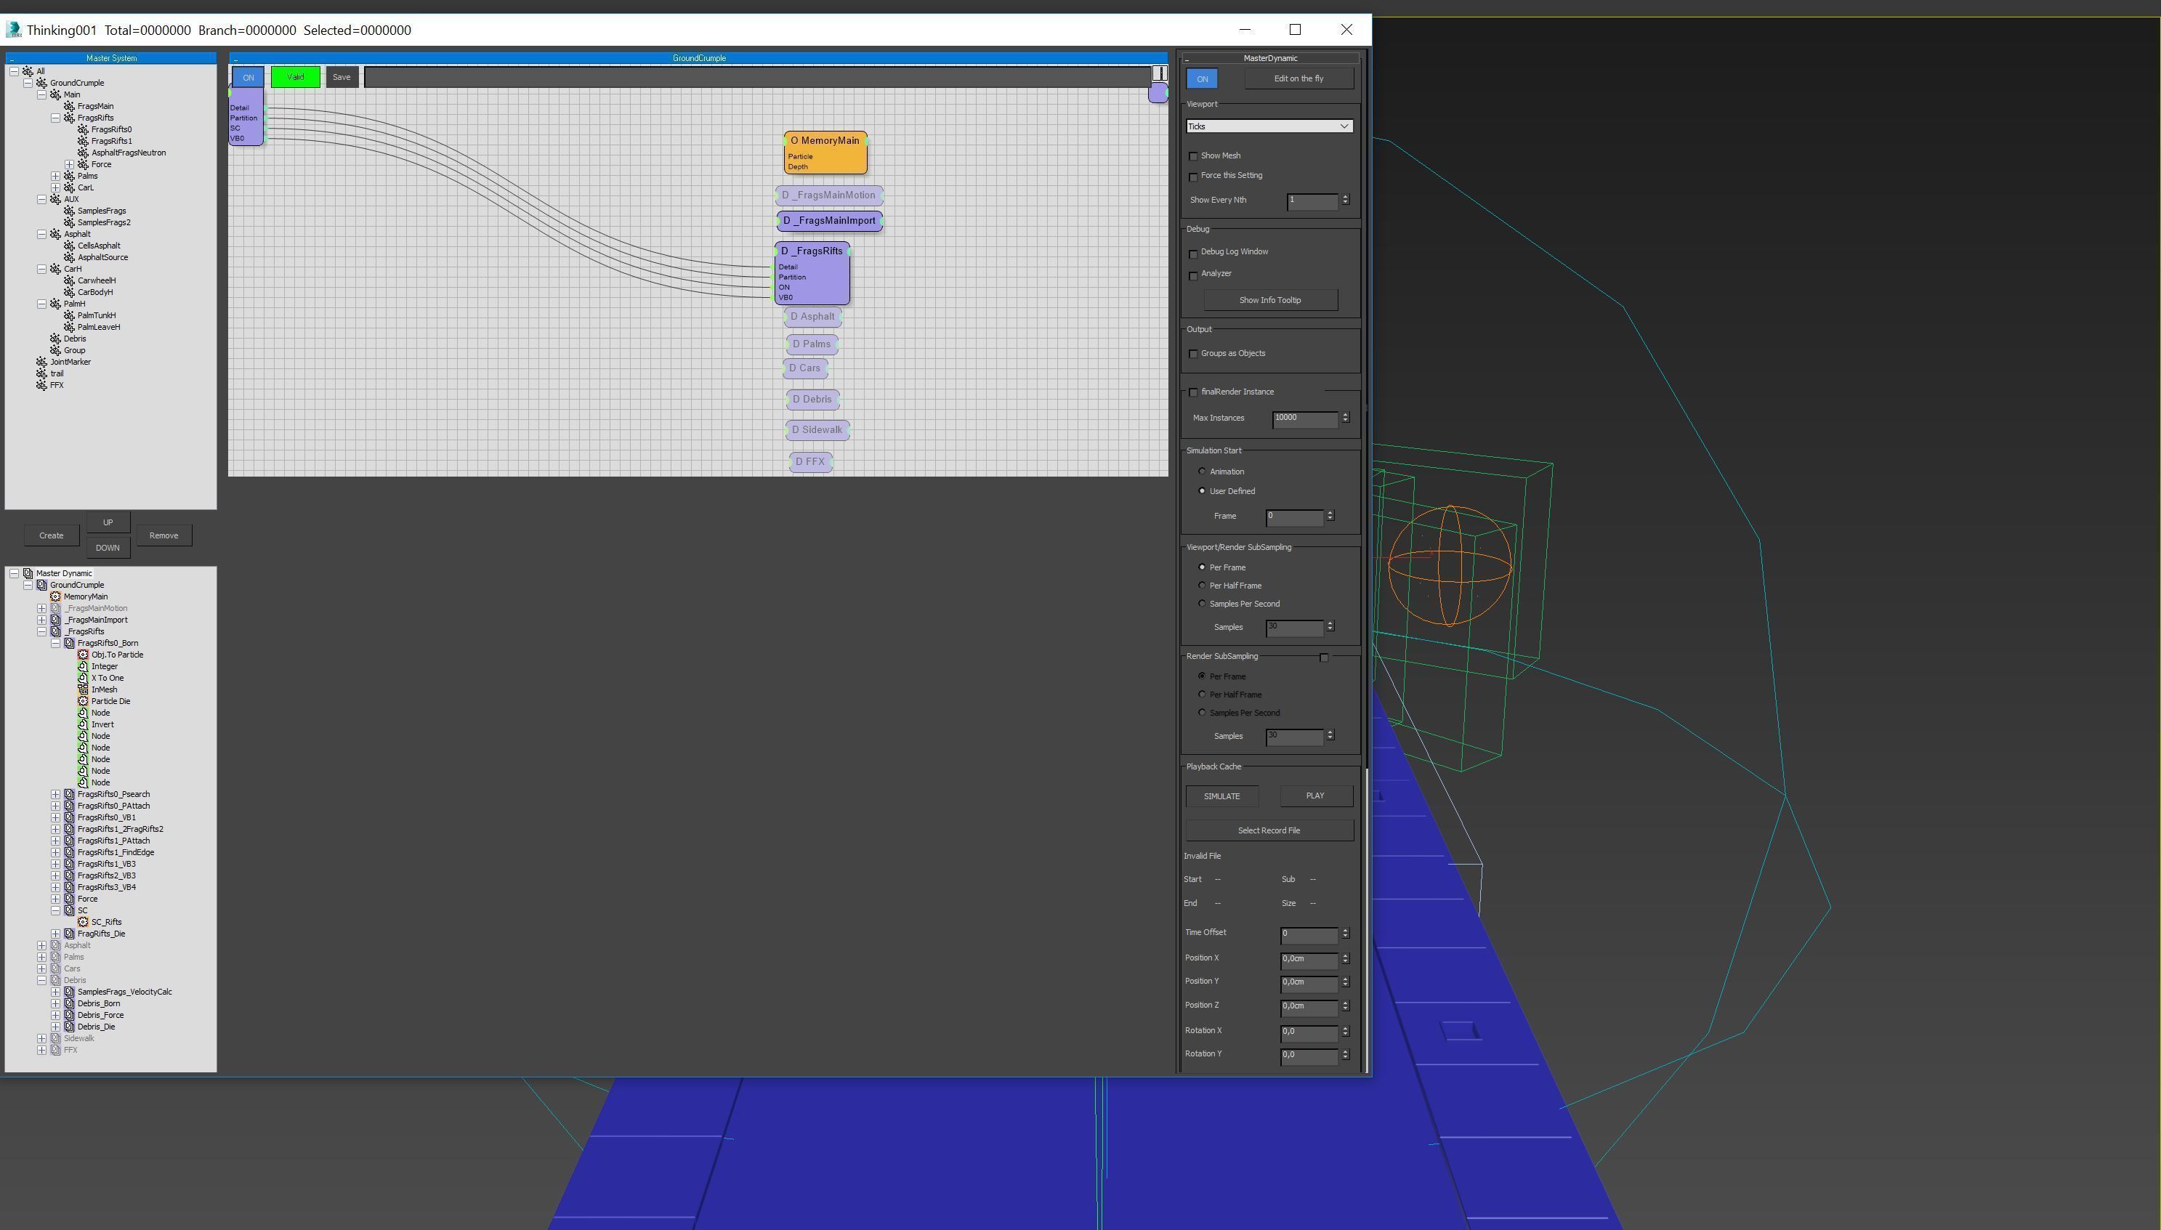Click the Show Info Tooltip button
Image resolution: width=2161 pixels, height=1230 pixels.
pyautogui.click(x=1269, y=300)
